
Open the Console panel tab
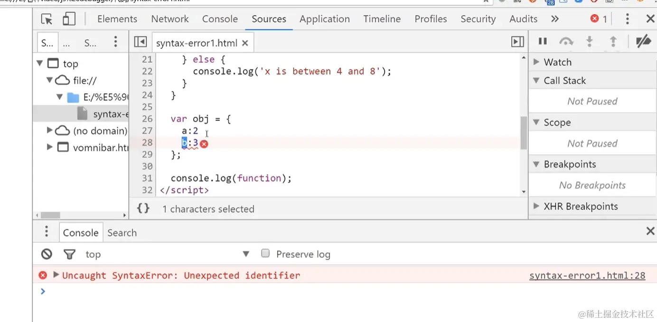coord(220,19)
